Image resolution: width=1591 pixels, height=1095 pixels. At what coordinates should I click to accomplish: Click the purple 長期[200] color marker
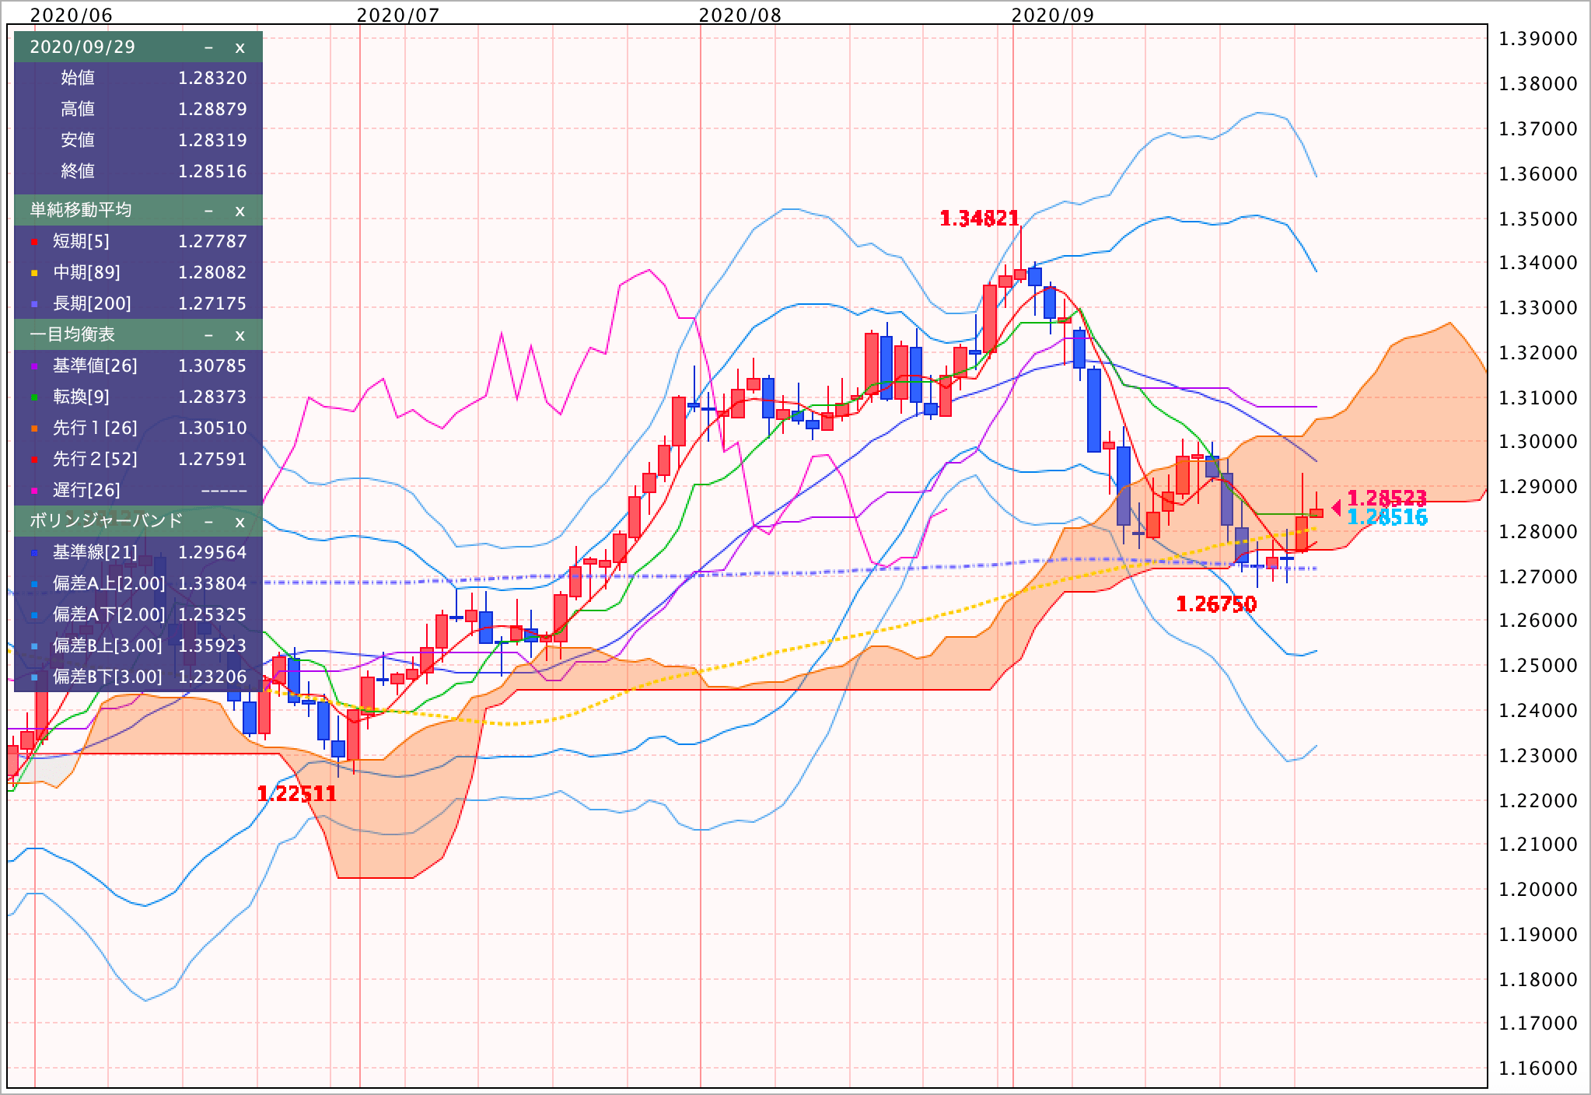click(34, 305)
